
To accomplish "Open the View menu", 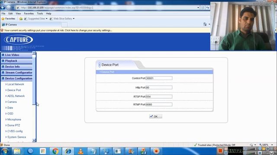I will [18, 13].
